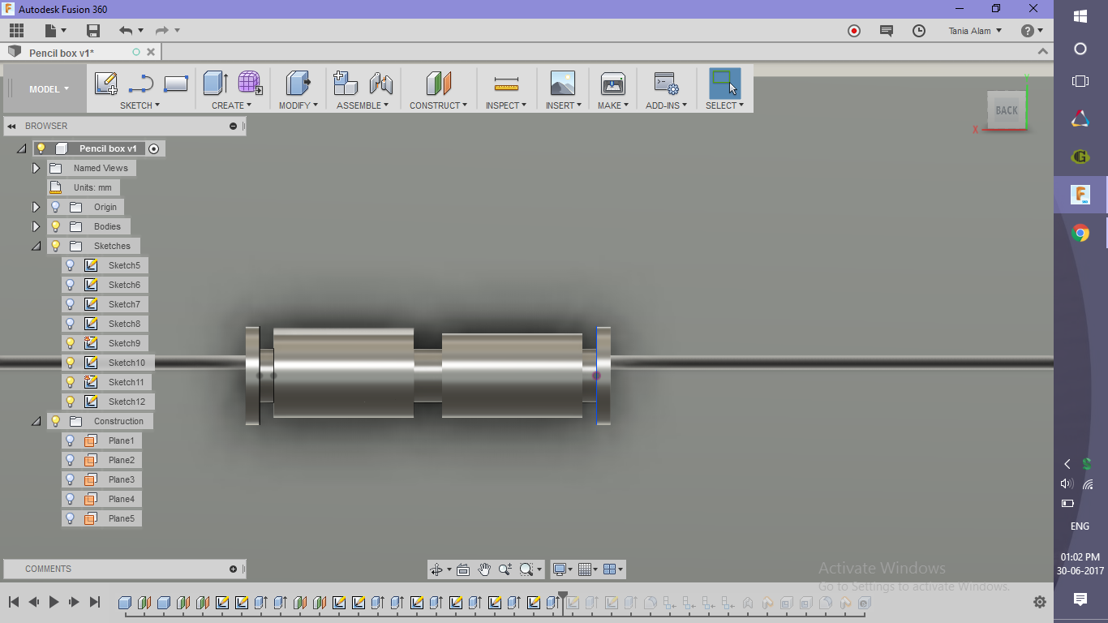Screen dimensions: 1108x623
Task: Open Chrome from the taskbar
Action: click(1080, 234)
